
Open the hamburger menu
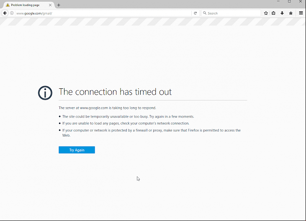301,13
